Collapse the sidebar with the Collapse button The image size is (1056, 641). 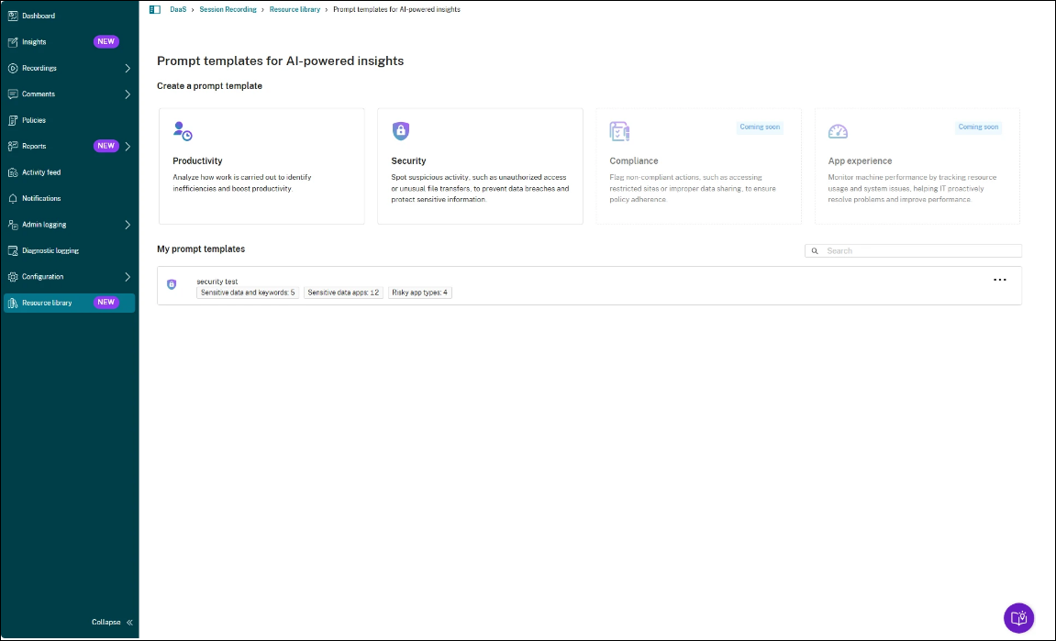113,622
